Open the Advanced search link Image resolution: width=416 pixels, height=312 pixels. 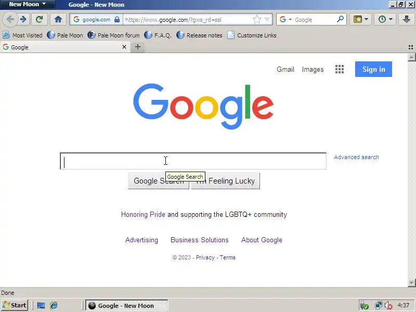pos(356,157)
